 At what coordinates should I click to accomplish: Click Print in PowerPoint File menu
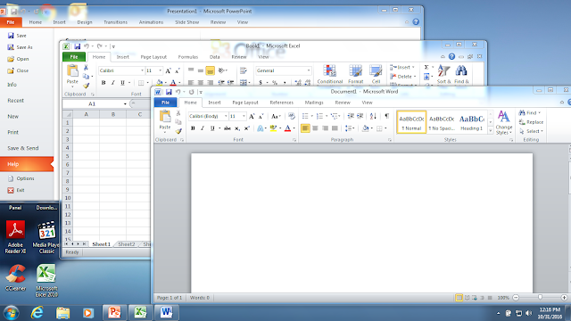pyautogui.click(x=13, y=133)
